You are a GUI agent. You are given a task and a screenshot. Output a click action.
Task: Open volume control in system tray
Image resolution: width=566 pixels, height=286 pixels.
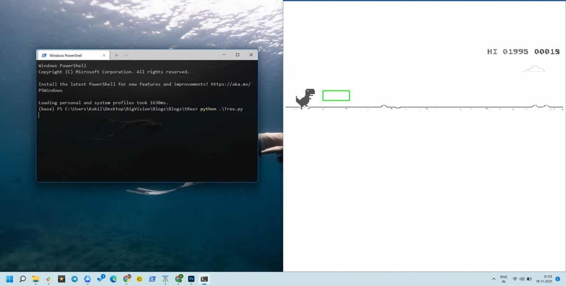pos(522,279)
